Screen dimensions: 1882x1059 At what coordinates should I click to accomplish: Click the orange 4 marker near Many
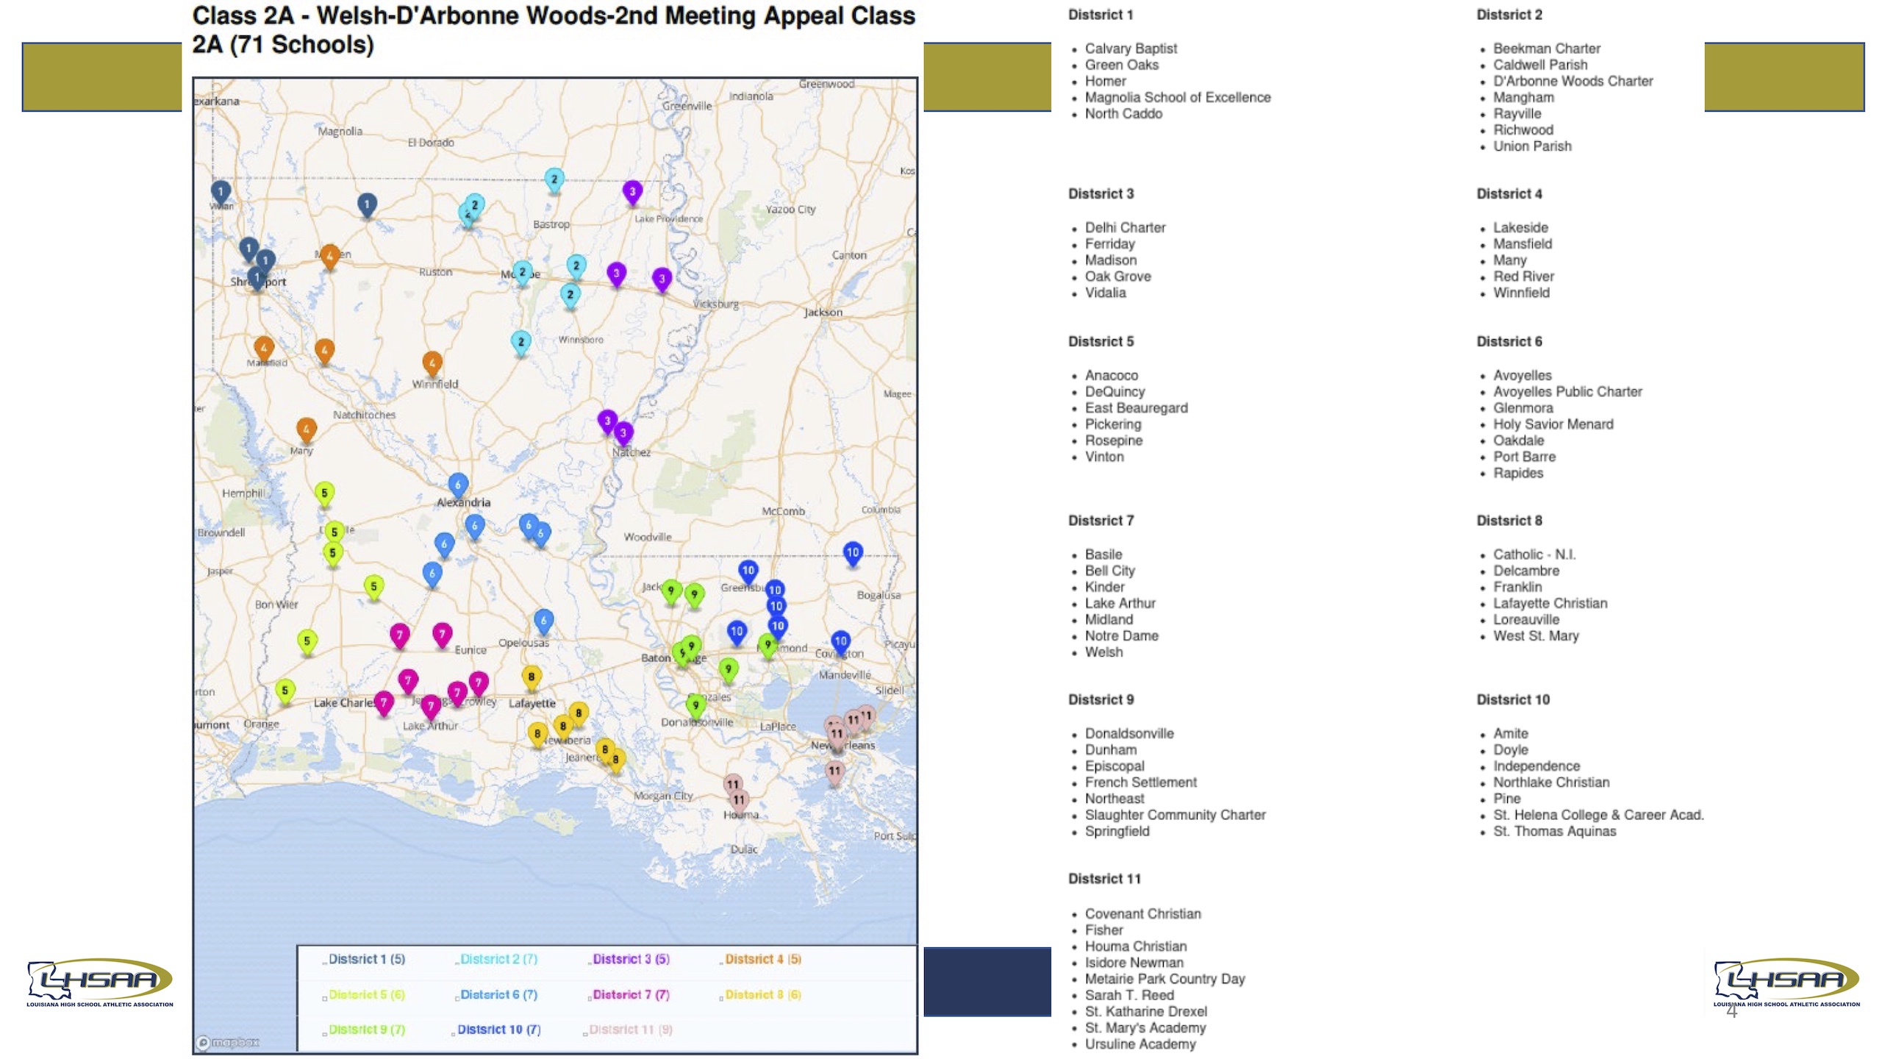307,429
